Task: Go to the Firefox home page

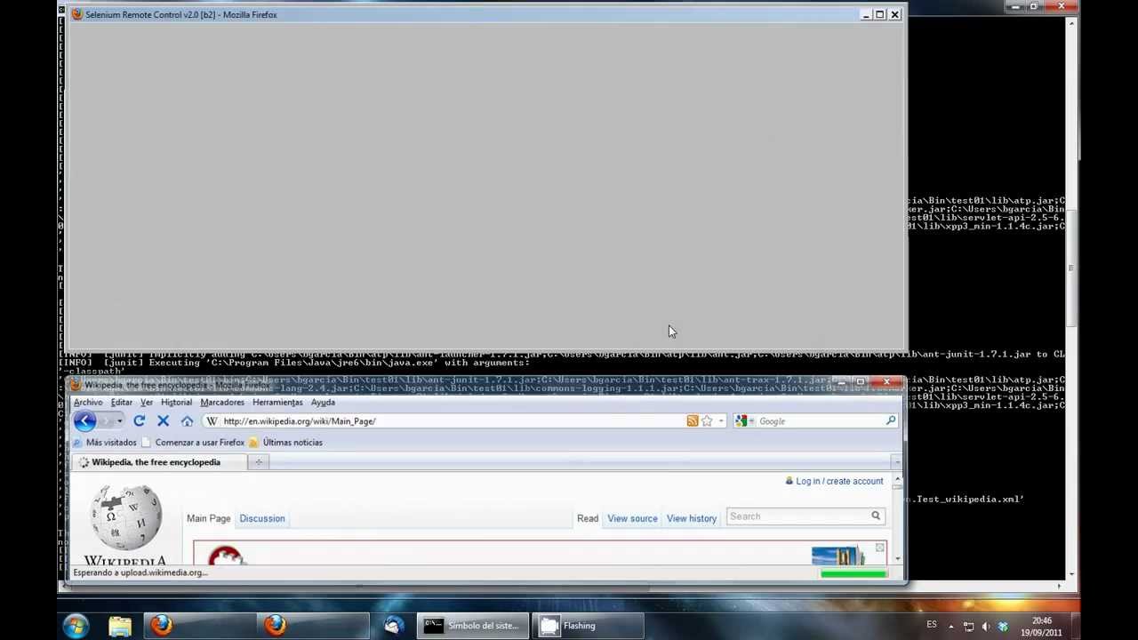Action: [x=187, y=421]
